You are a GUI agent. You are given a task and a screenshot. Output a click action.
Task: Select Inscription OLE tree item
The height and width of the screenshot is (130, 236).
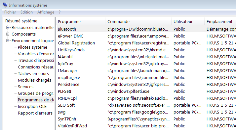tap(32, 107)
